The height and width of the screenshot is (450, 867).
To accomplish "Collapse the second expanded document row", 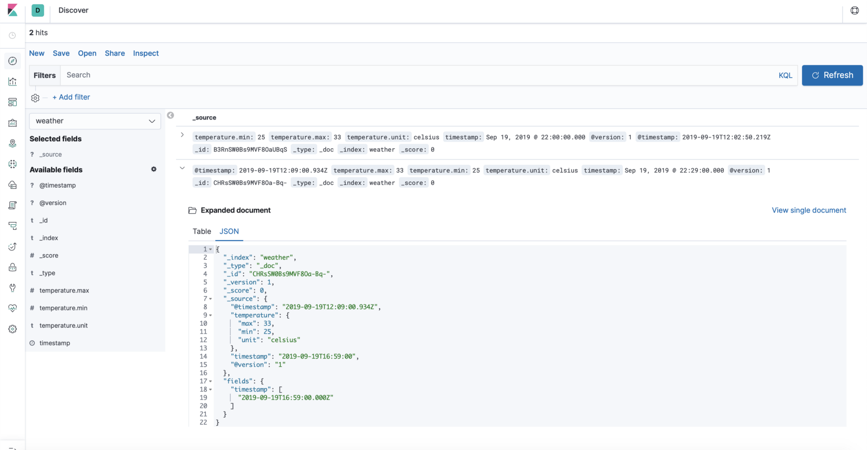I will (182, 168).
